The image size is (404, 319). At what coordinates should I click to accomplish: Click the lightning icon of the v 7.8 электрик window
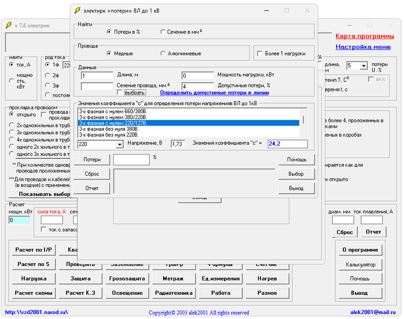[x=9, y=25]
